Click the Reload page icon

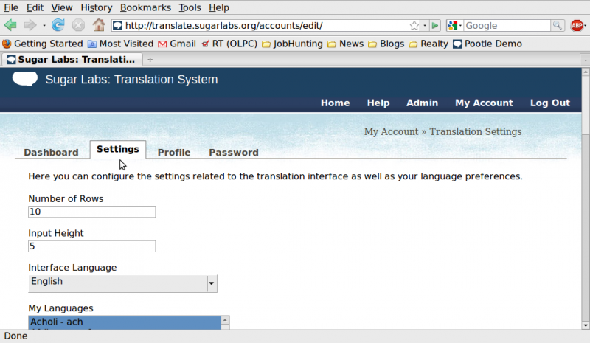click(58, 26)
